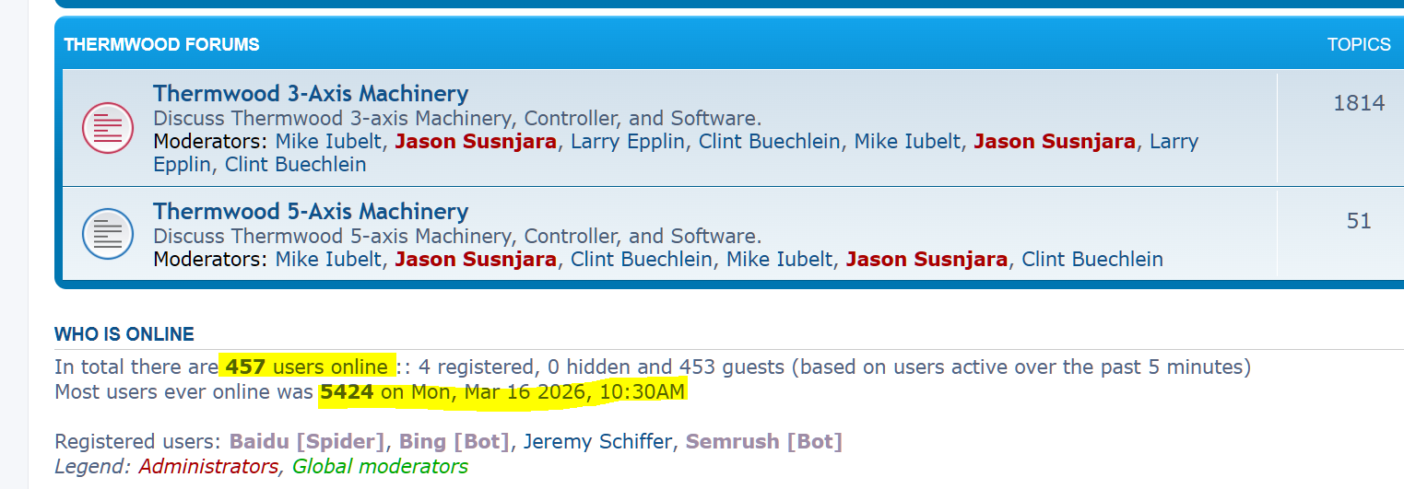Select the Administrators legend group link
The image size is (1404, 489).
click(x=208, y=466)
